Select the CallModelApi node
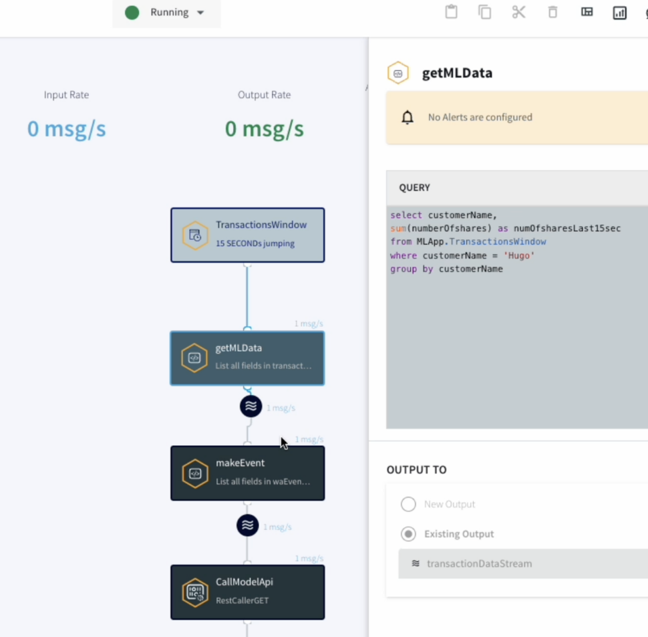 point(247,592)
